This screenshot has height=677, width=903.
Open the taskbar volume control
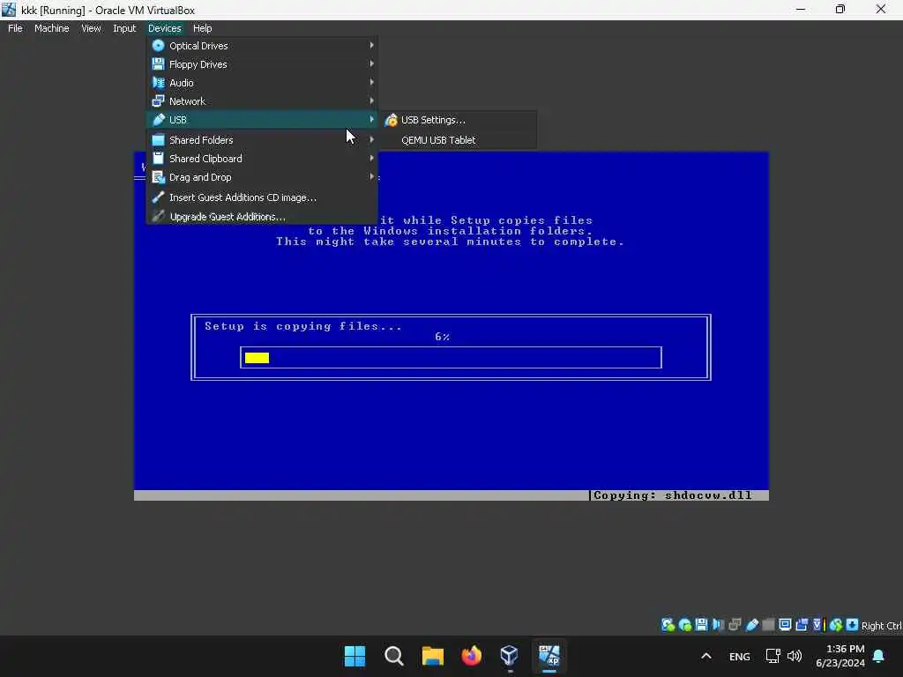click(x=795, y=656)
